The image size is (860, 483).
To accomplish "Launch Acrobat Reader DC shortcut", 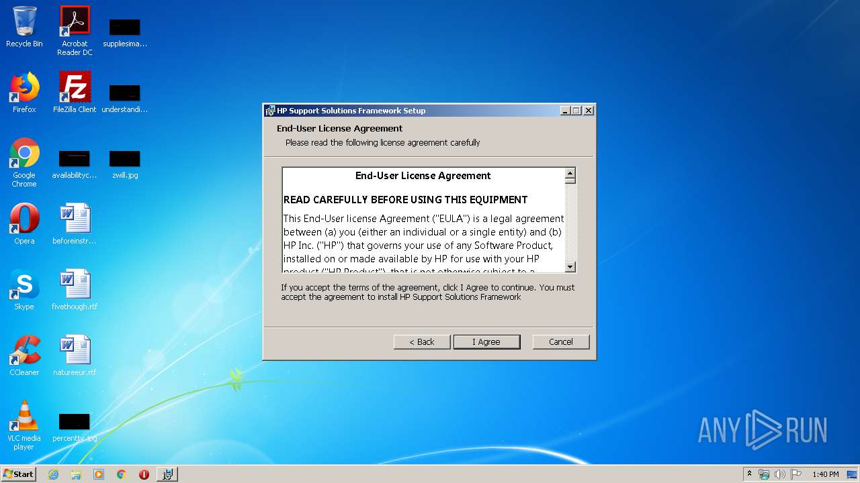I will click(75, 31).
